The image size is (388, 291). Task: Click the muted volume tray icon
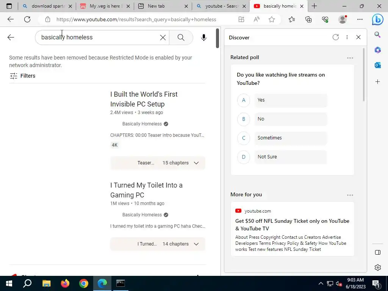339,283
